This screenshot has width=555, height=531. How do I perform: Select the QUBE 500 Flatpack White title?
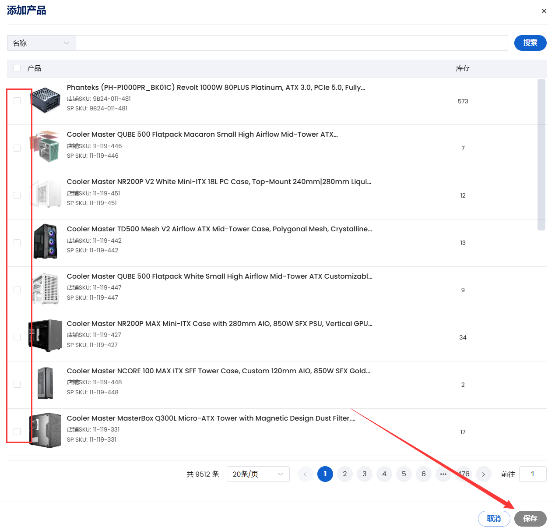pos(220,276)
